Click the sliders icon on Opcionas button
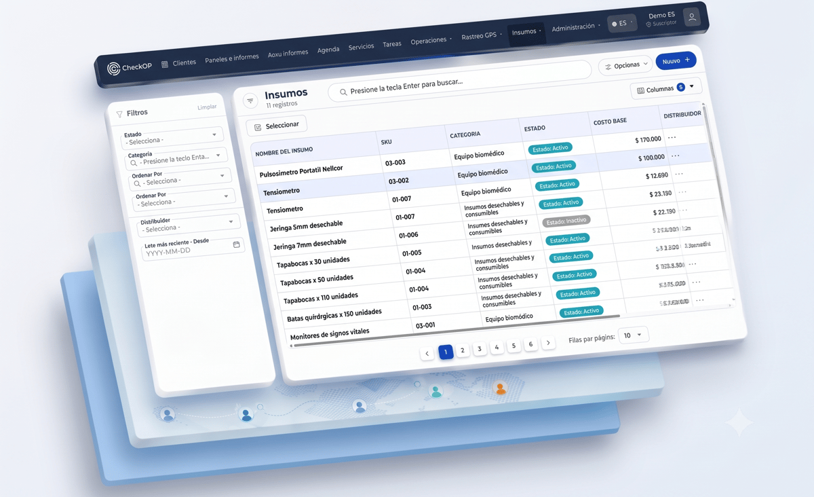 coord(608,67)
